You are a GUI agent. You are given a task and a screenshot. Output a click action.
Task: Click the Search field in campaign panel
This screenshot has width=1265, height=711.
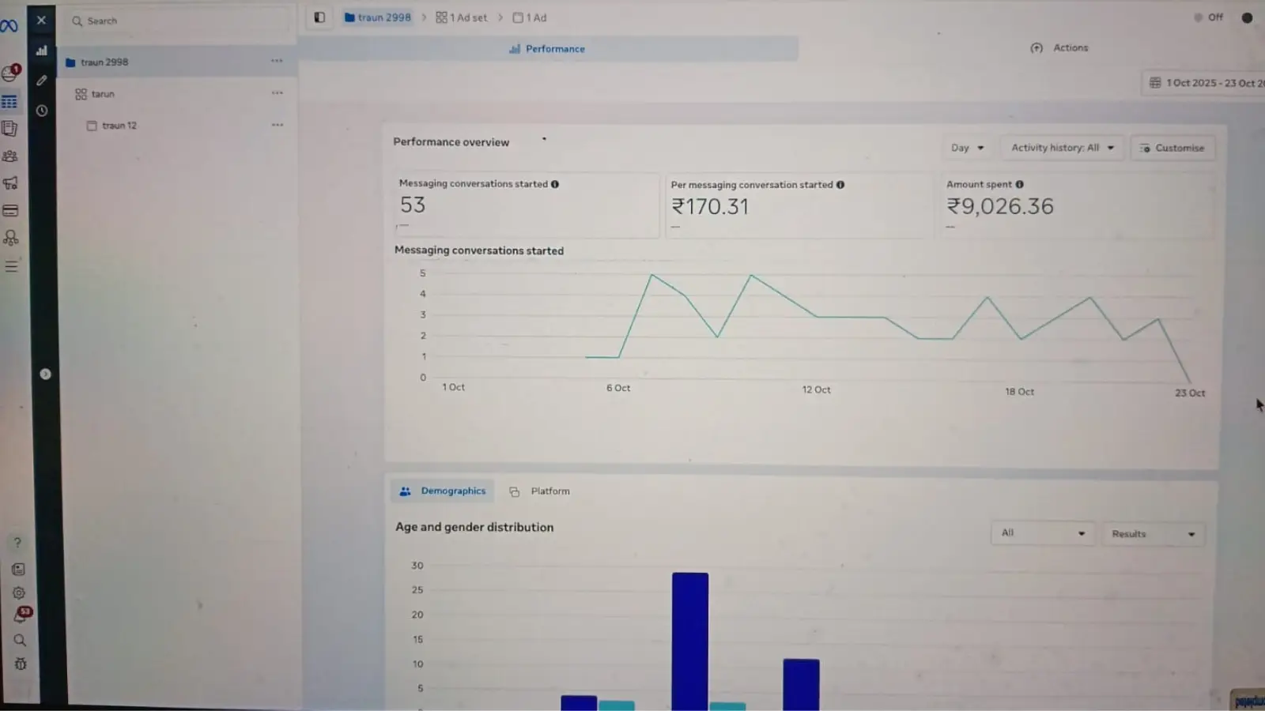(x=178, y=21)
